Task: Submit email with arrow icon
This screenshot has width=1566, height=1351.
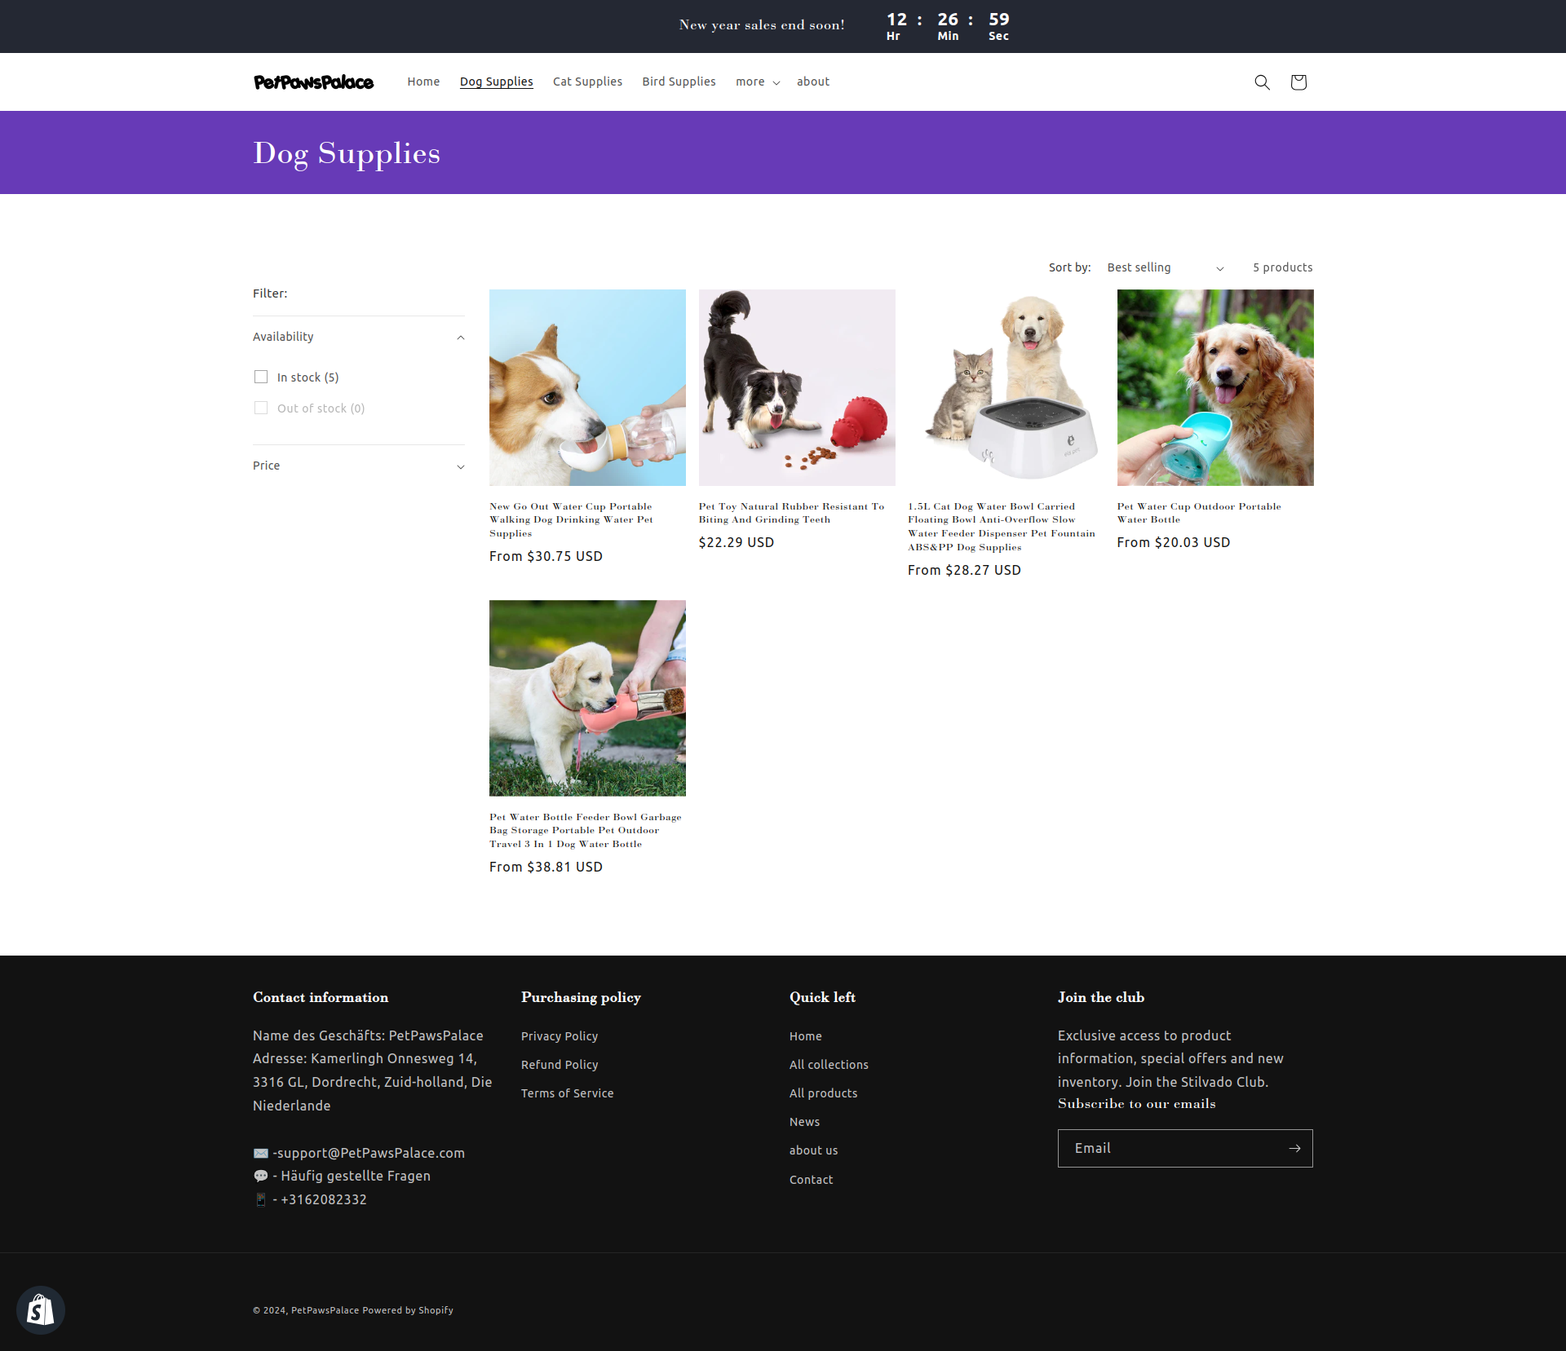Action: pyautogui.click(x=1294, y=1148)
